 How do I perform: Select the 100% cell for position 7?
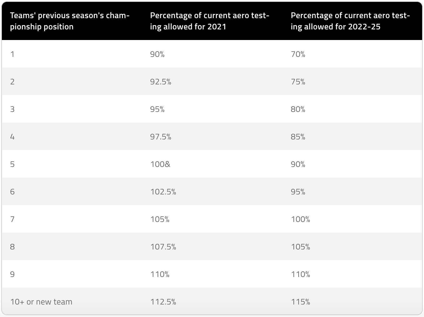[300, 219]
